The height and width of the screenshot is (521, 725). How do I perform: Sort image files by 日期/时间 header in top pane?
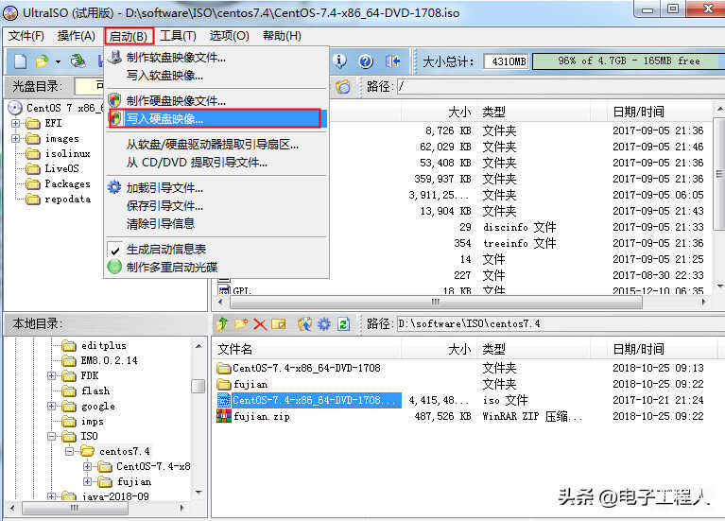pos(660,112)
